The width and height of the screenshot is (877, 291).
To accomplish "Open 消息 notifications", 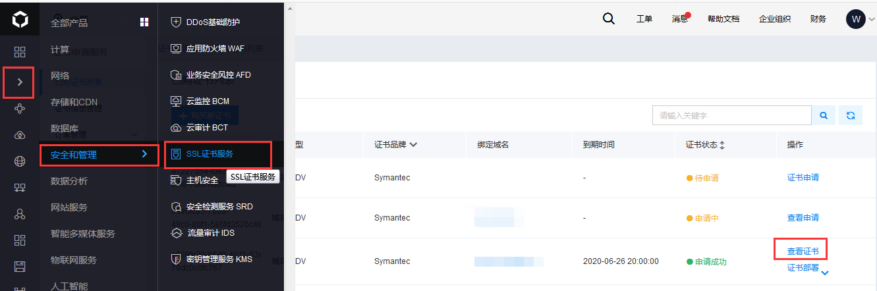I will (x=679, y=19).
